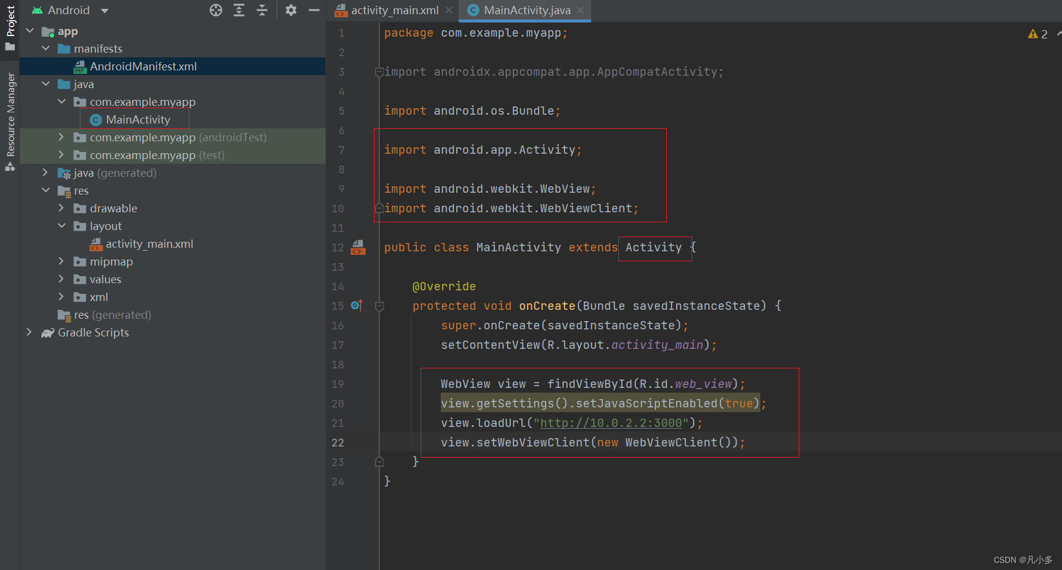Click the inspections arrow beside warning count

[x=1059, y=34]
